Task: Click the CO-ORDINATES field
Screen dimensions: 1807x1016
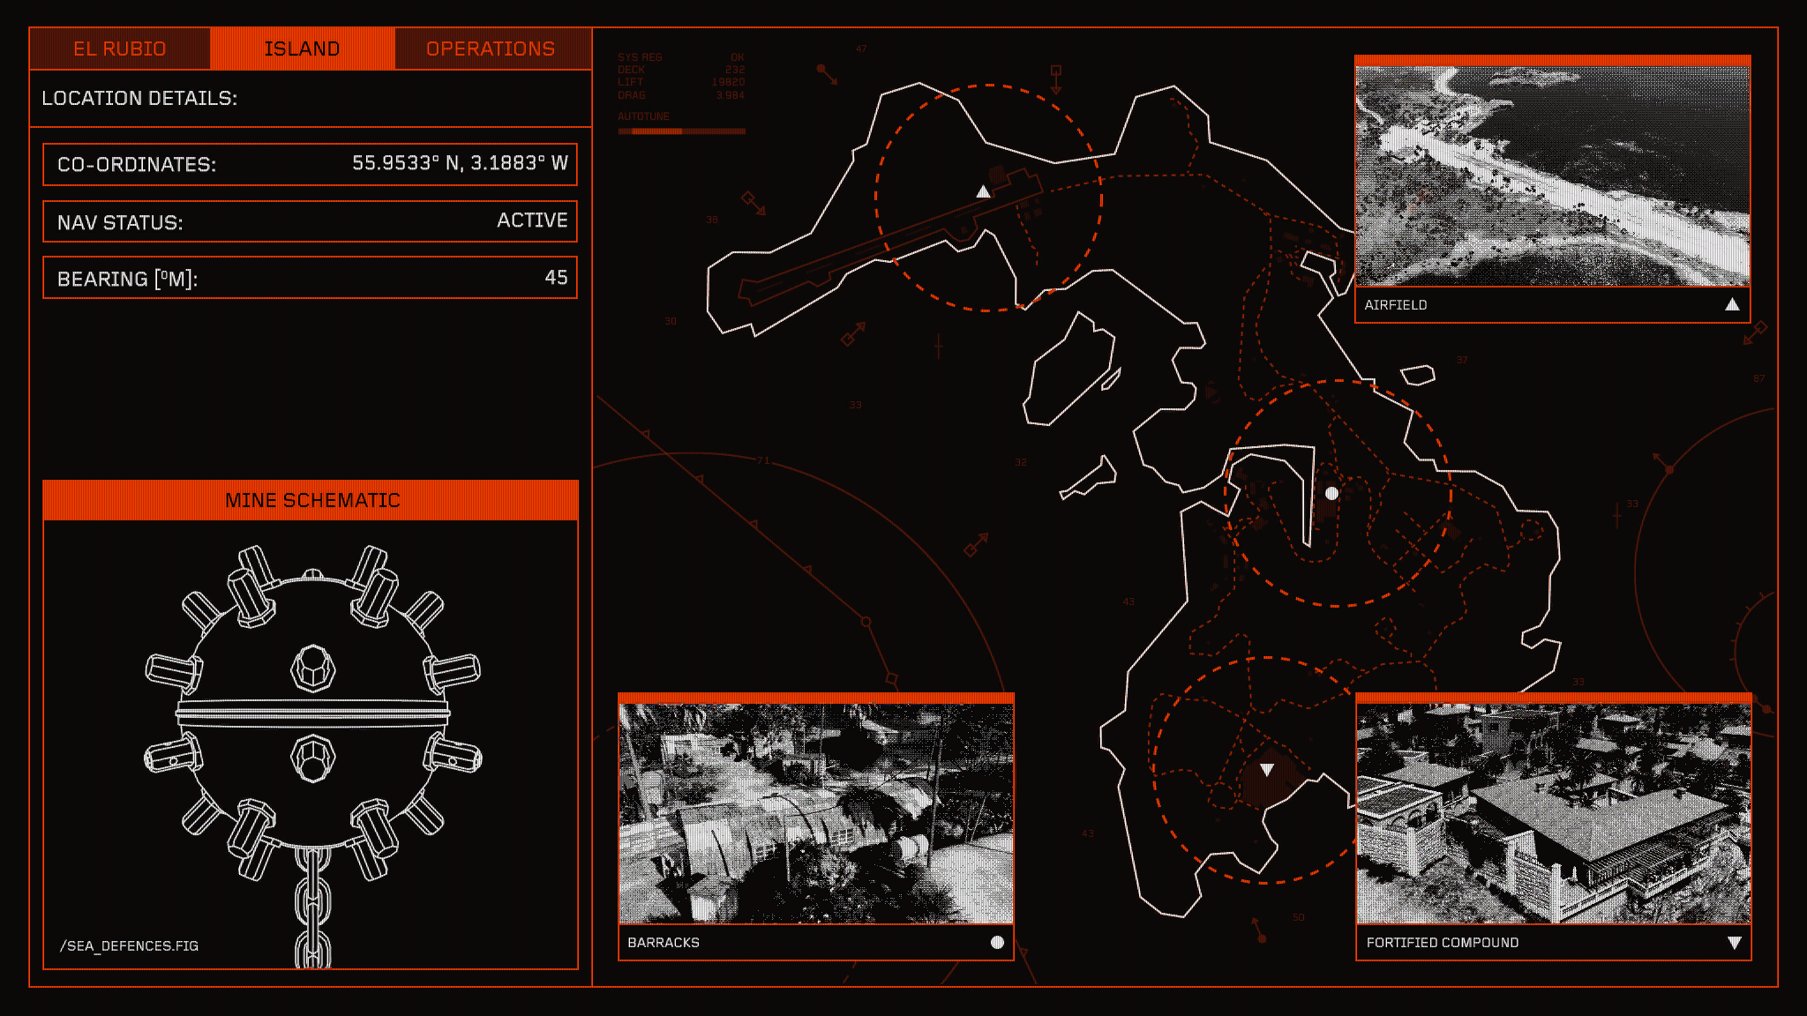Action: pos(310,164)
